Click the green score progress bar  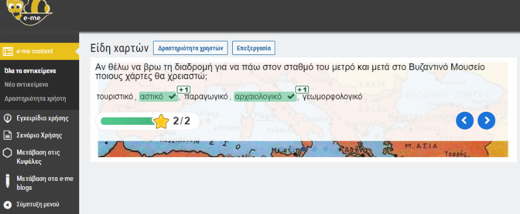pyautogui.click(x=128, y=121)
